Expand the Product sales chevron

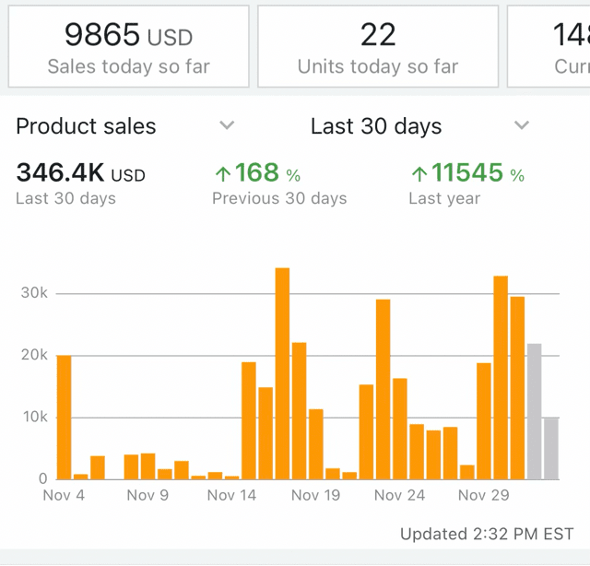tap(227, 126)
